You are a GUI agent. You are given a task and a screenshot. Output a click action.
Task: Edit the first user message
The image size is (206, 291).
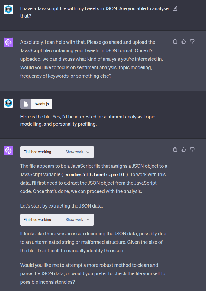click(x=175, y=9)
